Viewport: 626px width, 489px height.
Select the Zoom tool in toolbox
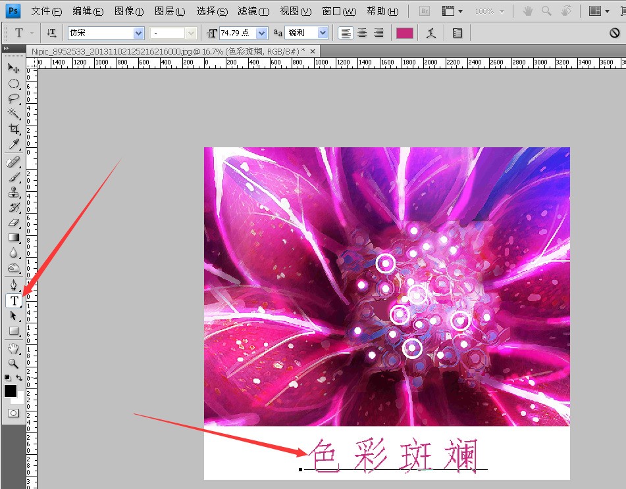click(x=14, y=363)
